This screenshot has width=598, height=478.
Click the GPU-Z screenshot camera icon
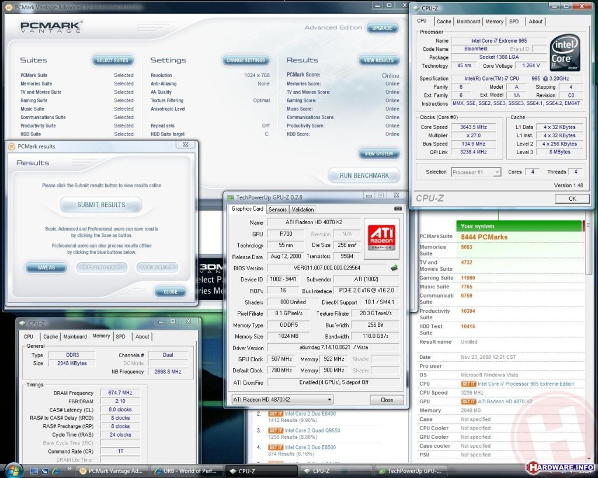(x=397, y=208)
